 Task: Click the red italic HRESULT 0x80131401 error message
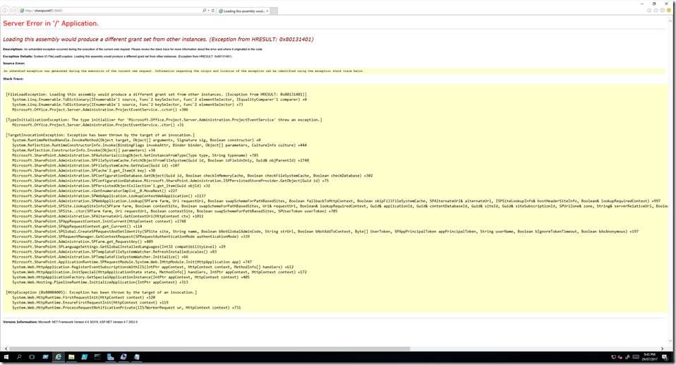tap(158, 40)
